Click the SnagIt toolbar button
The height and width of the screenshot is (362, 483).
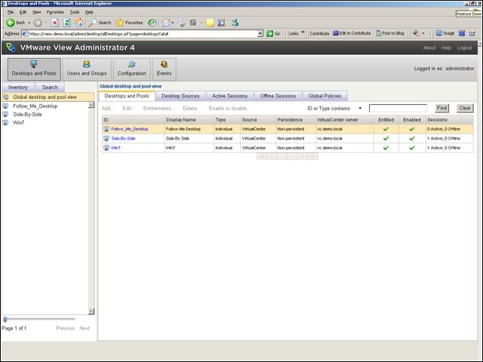pyautogui.click(x=445, y=33)
